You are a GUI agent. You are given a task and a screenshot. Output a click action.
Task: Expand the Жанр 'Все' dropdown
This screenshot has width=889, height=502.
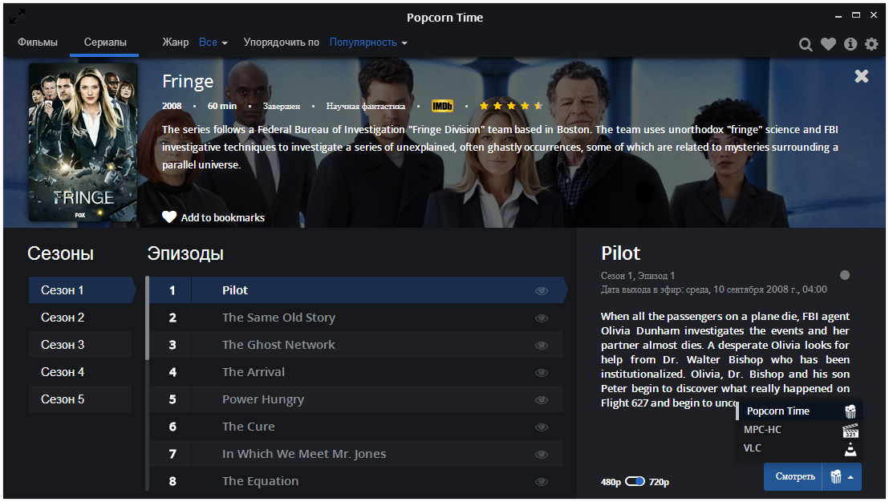(213, 43)
